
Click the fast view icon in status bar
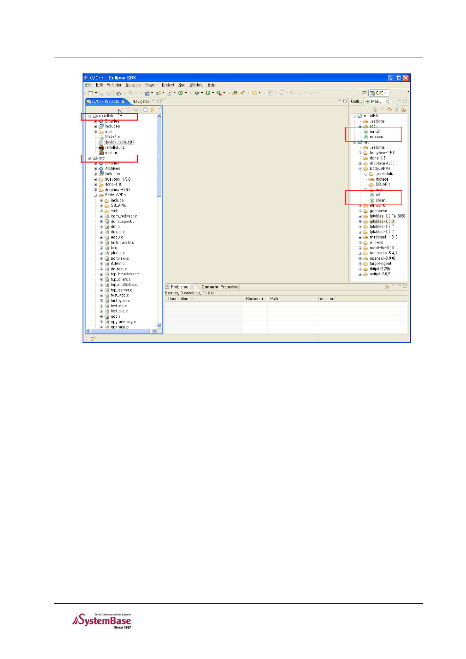pos(93,338)
